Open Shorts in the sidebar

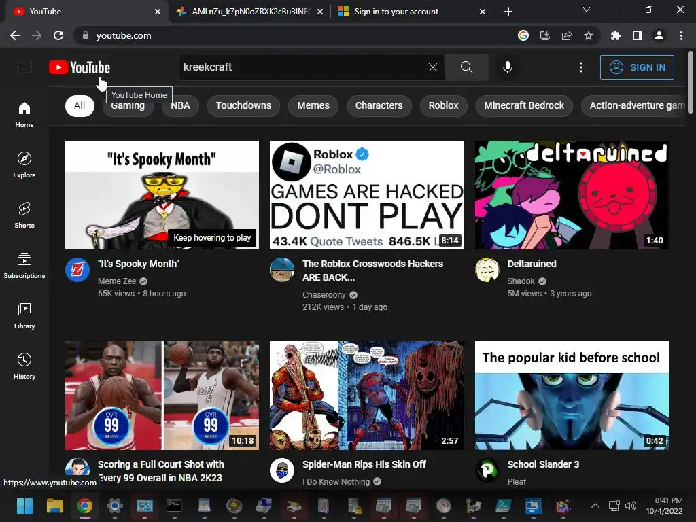coord(24,215)
